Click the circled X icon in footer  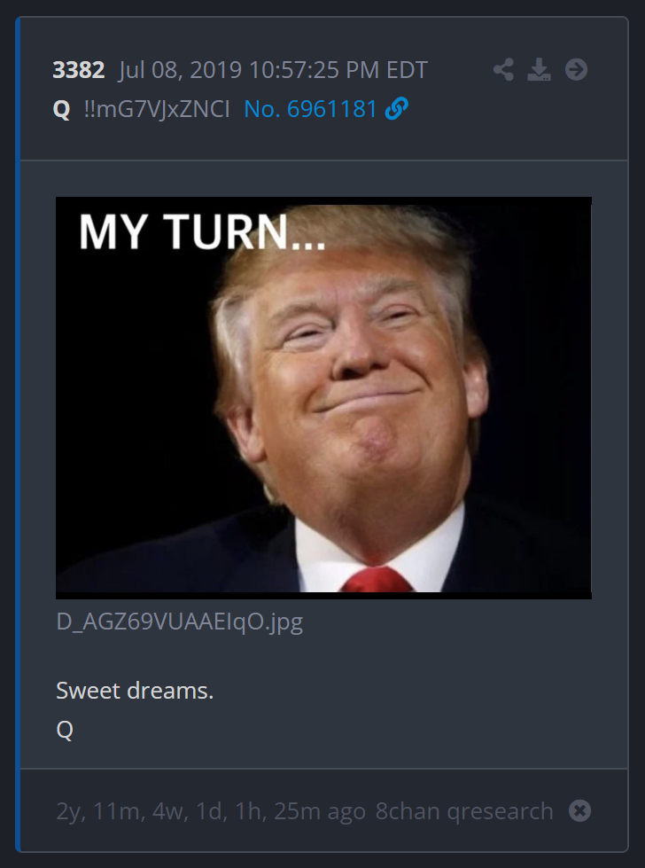coord(579,811)
